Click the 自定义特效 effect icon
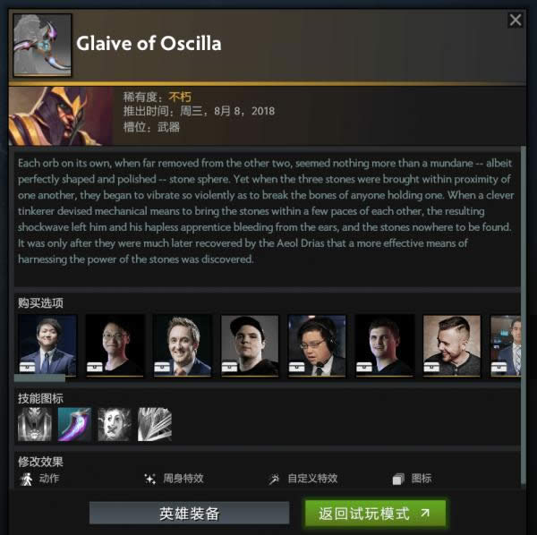The image size is (537, 535). (x=274, y=479)
